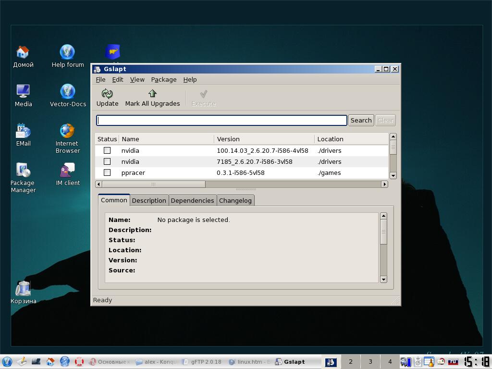
Task: Click horizontal scrollbar right arrow
Action: click(x=385, y=184)
